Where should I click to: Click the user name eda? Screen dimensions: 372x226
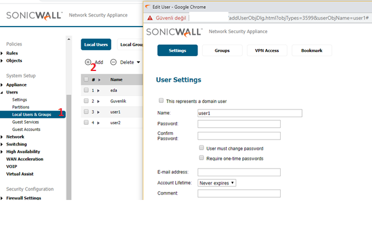(114, 91)
